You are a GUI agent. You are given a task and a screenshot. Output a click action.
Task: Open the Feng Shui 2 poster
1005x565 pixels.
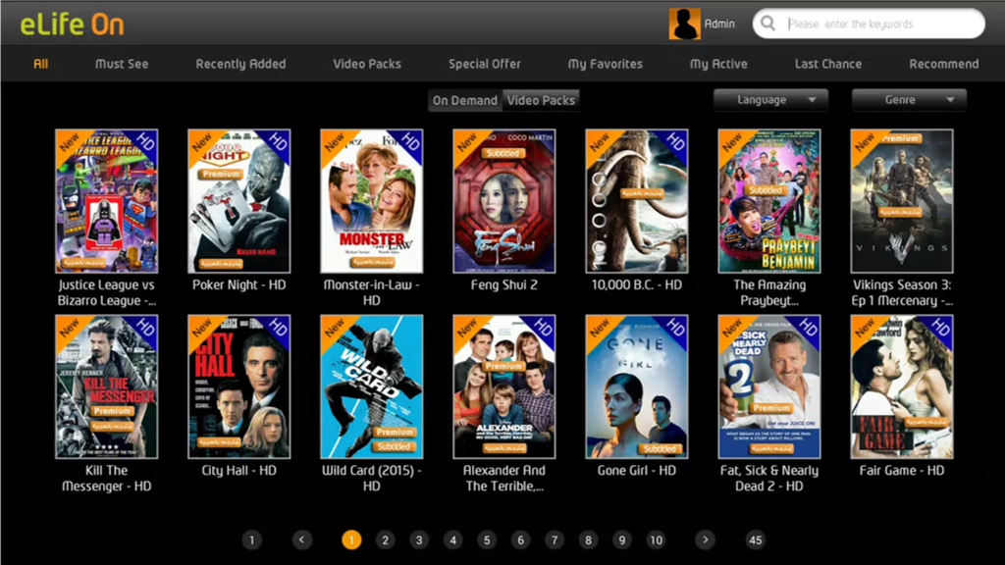pos(503,201)
